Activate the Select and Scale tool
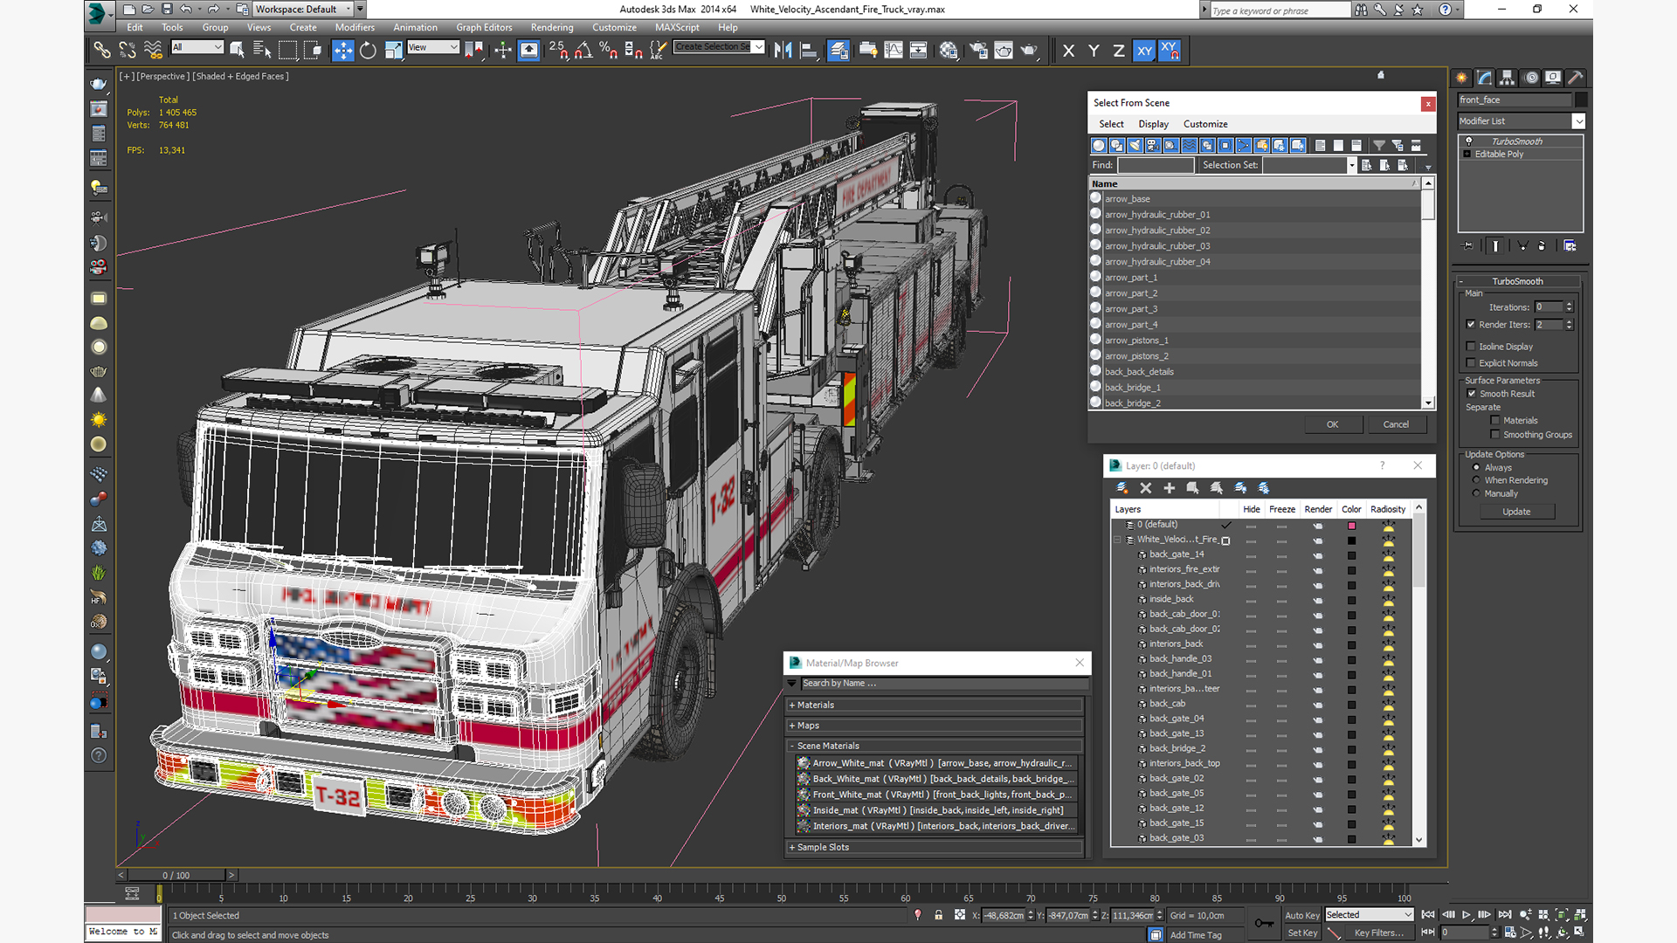This screenshot has width=1677, height=943. 394,51
